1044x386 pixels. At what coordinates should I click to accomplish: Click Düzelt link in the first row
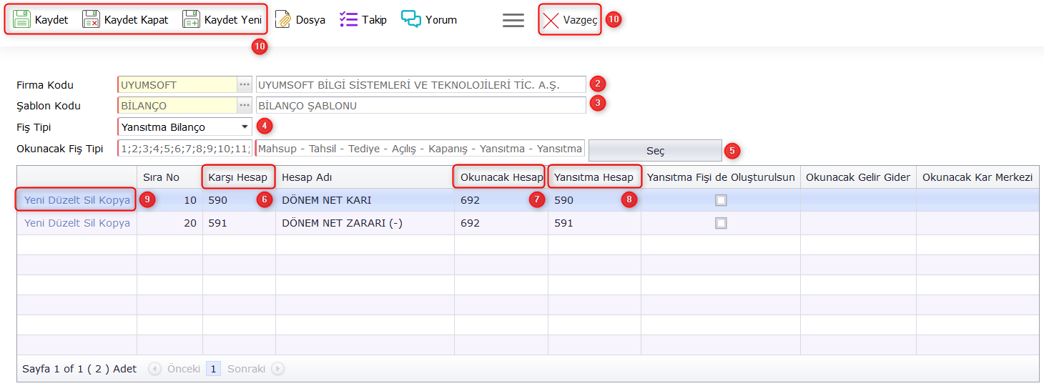67,200
